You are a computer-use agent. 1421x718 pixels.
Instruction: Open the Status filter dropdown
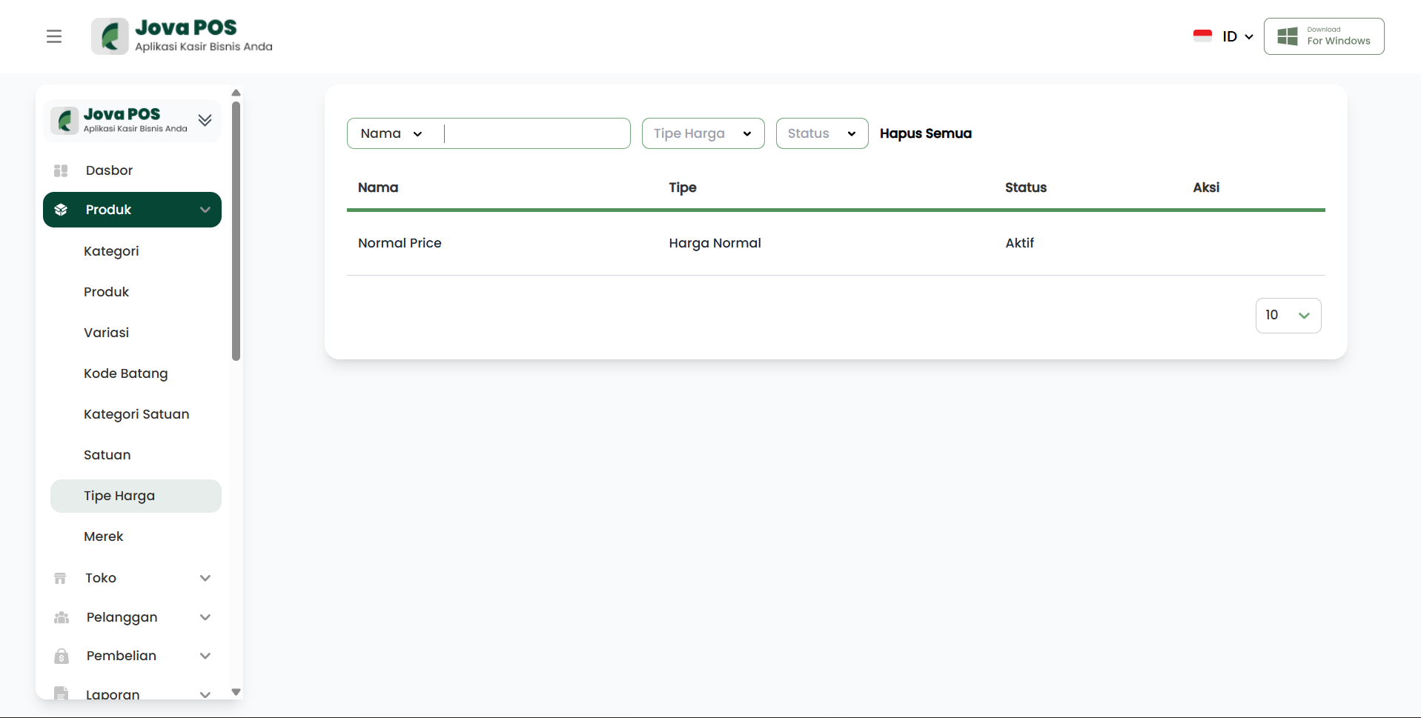[821, 133]
